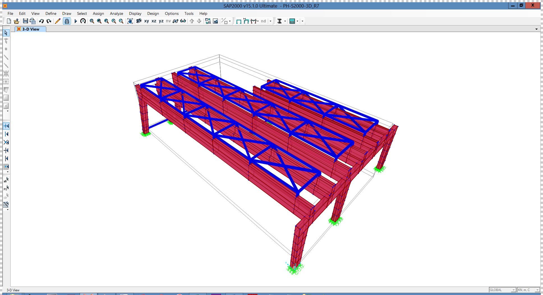
Task: Expand the 3-D View window list arrow
Action: pyautogui.click(x=536, y=29)
